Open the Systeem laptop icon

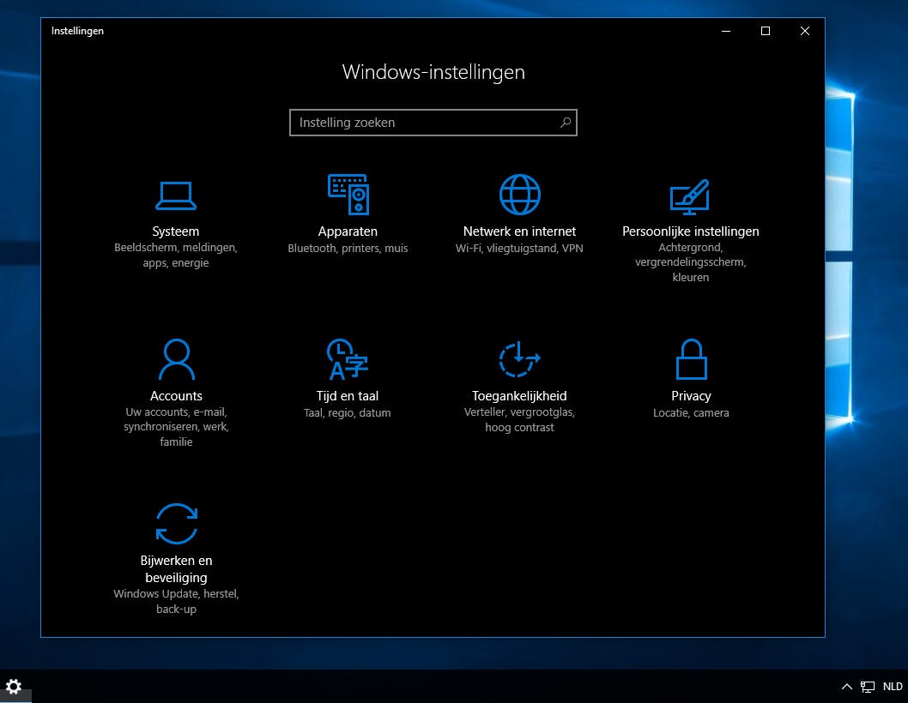click(176, 195)
